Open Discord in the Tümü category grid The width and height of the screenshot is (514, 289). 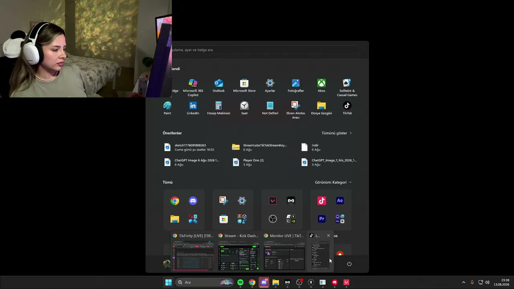[193, 201]
